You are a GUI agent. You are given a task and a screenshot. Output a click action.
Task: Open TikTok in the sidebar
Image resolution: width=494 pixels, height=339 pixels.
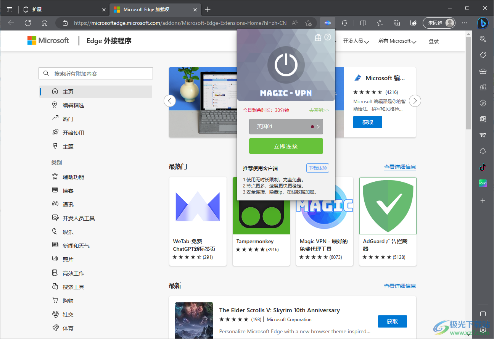point(483,167)
